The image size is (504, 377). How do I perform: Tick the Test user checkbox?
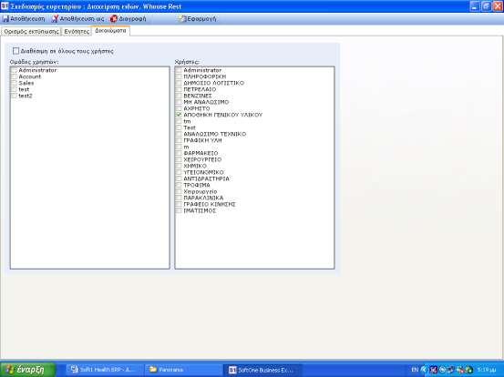[179, 127]
